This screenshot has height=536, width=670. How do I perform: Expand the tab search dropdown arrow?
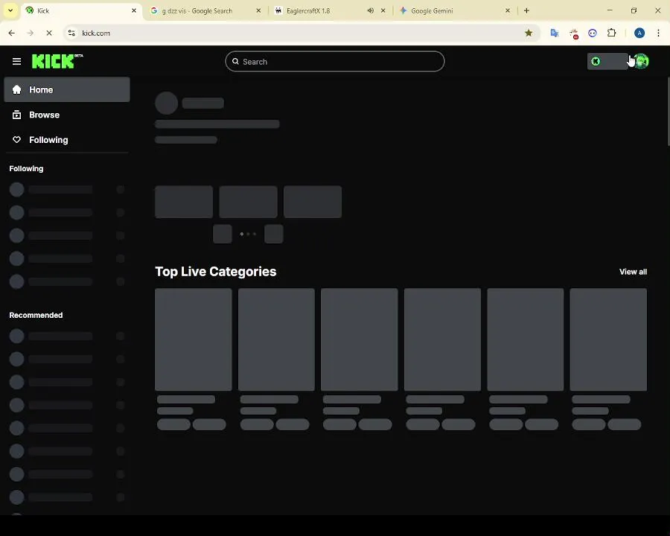10,10
